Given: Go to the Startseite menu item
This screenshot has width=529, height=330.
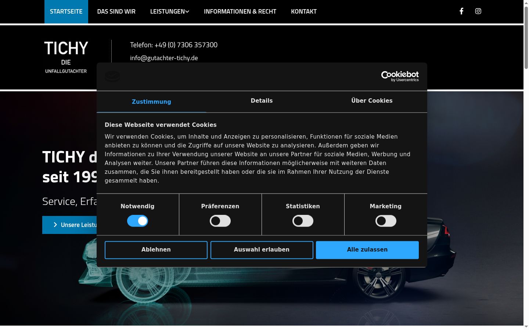Looking at the screenshot, I should [x=66, y=11].
